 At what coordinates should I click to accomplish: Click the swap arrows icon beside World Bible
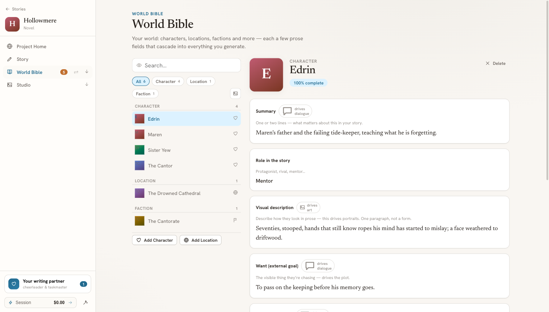coord(76,72)
